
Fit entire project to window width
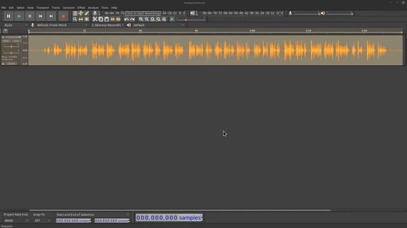click(x=158, y=19)
